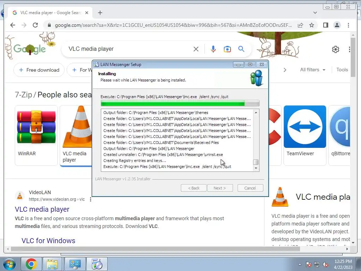The height and width of the screenshot is (271, 361).
Task: Click the Back button in the installer
Action: [x=194, y=188]
